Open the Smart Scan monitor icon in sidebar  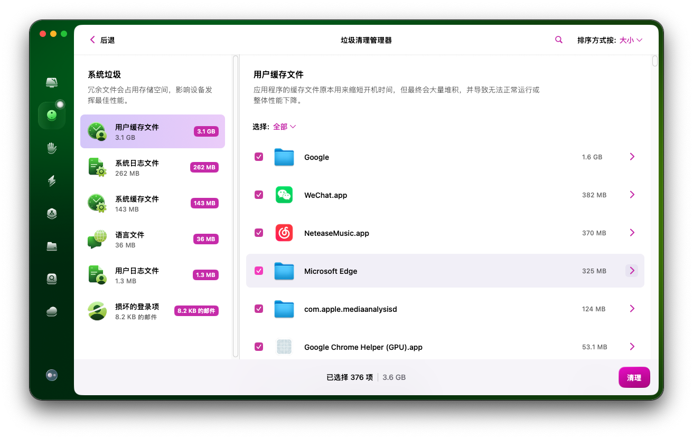[x=52, y=83]
